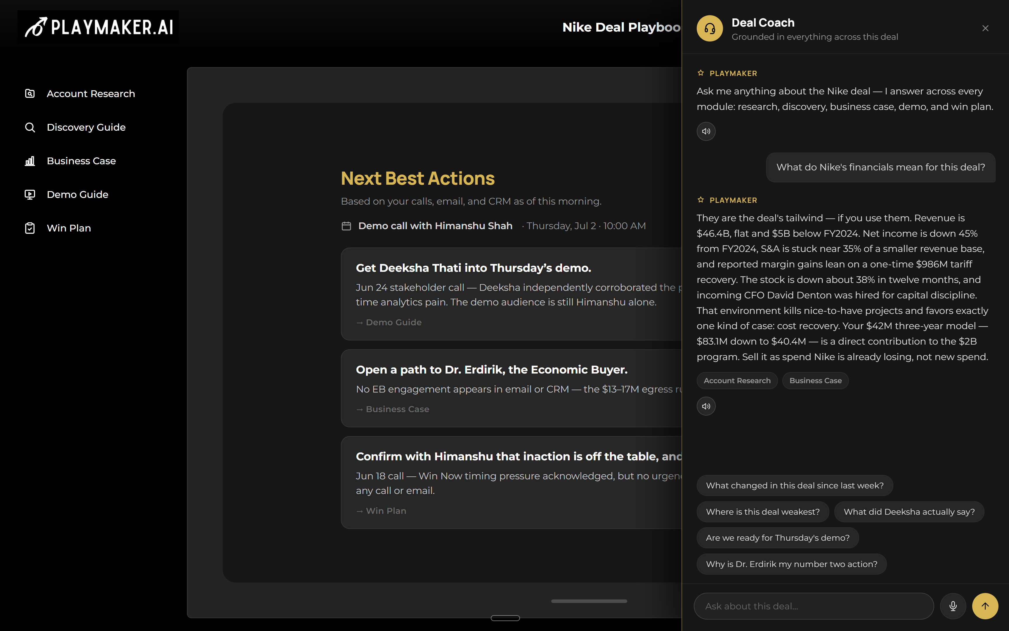Click the star icon on first PLAYMAKER label

[701, 73]
